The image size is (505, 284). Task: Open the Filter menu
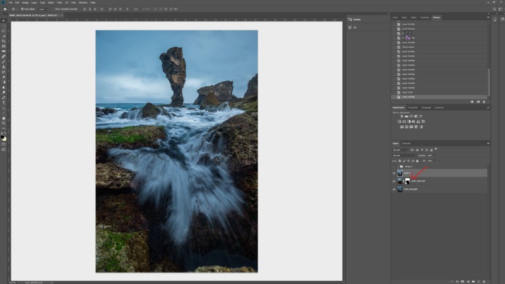coord(59,3)
